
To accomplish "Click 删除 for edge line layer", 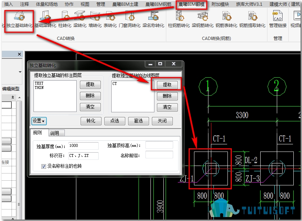I will (x=167, y=96).
